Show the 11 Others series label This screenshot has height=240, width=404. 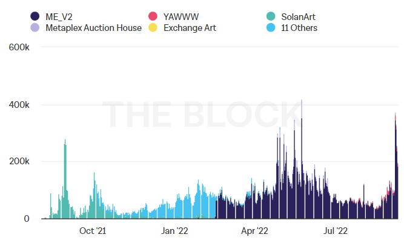[x=299, y=28]
